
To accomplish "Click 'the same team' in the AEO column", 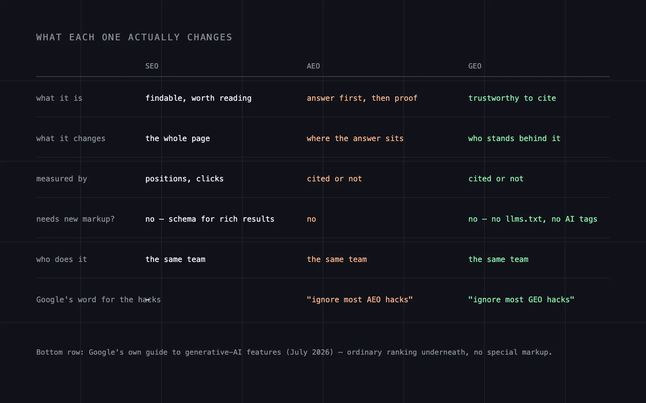I will coord(337,259).
